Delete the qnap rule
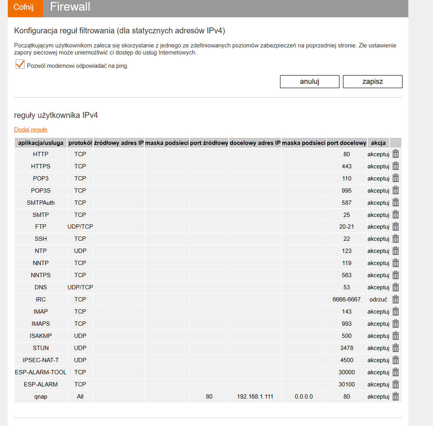 pos(395,397)
